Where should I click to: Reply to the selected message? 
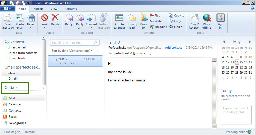(69, 20)
